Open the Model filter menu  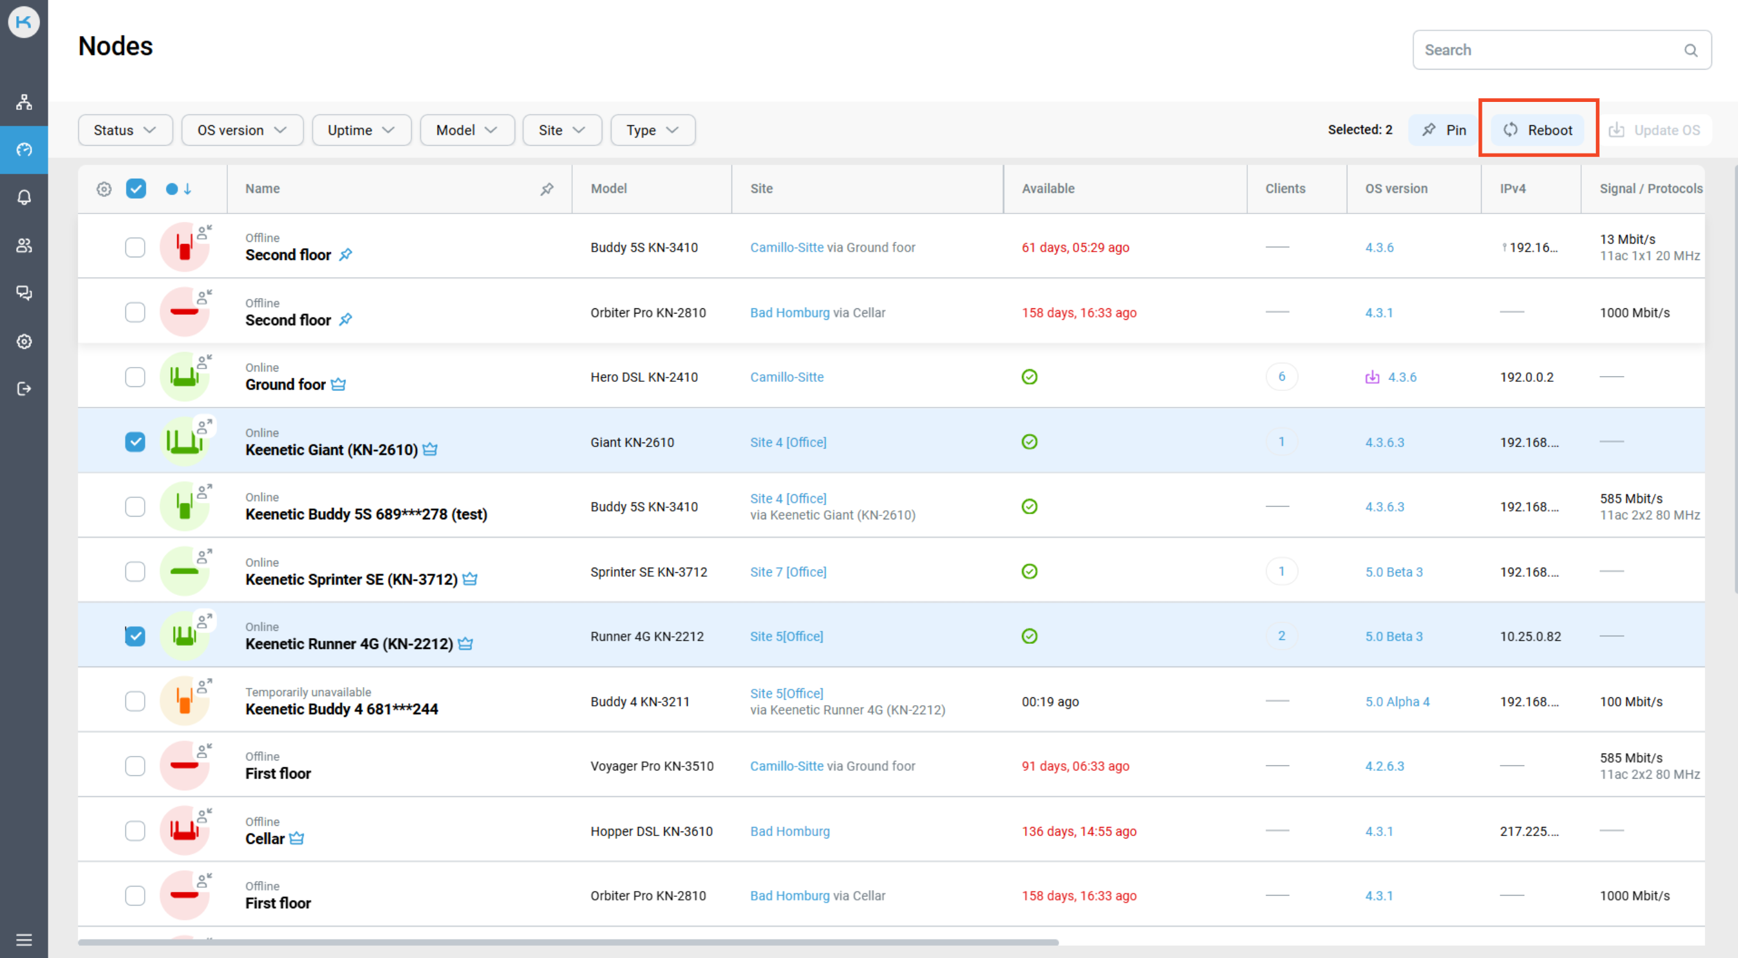(467, 130)
